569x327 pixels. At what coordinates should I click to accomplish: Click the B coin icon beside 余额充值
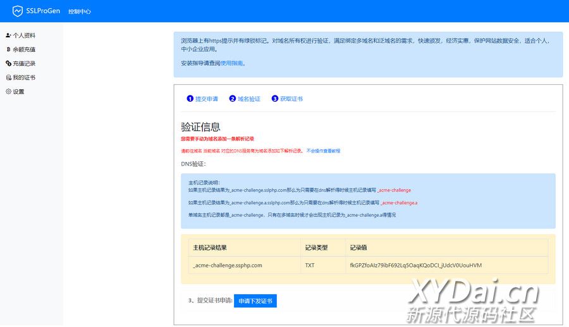(8, 49)
